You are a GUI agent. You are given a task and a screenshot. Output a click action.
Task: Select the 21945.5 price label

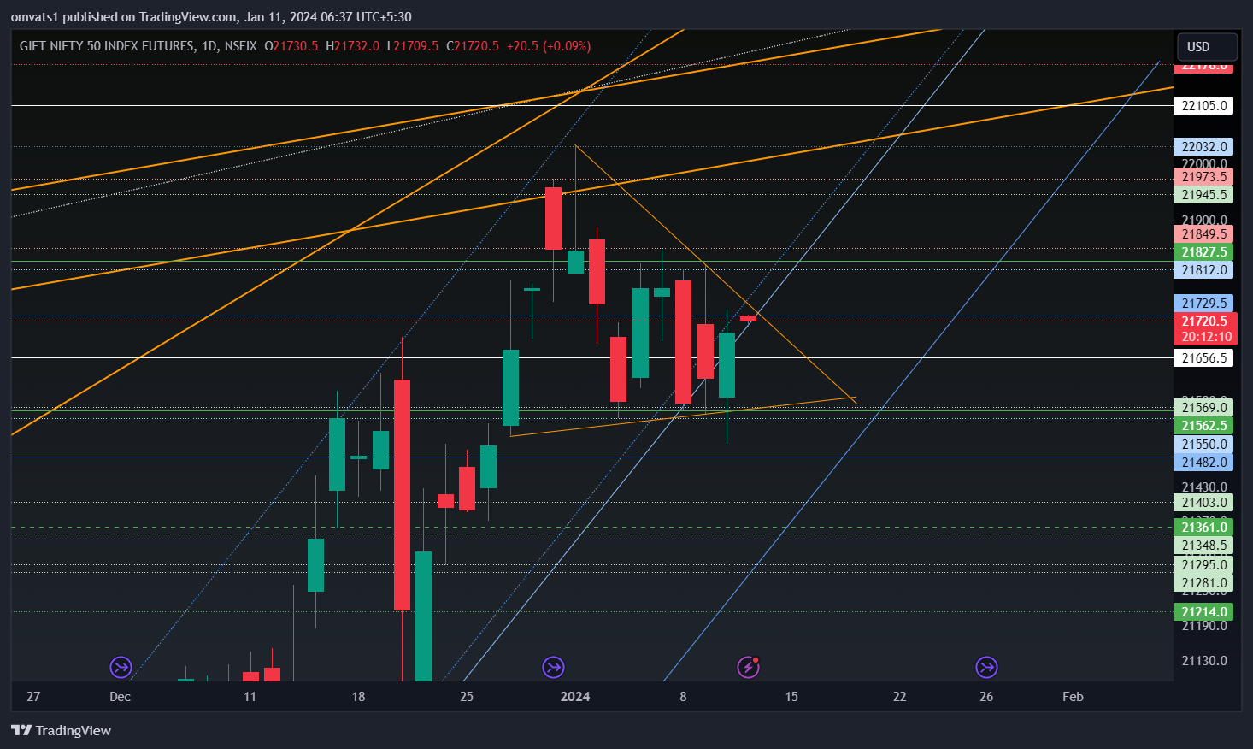coord(1204,195)
